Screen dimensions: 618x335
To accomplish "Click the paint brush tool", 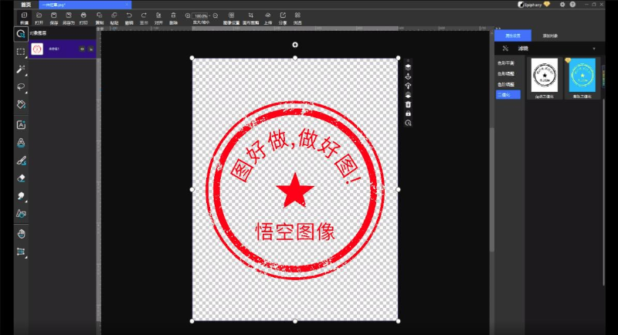I will point(21,161).
